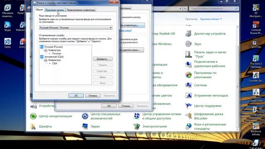This screenshot has height=149, width=265.
Task: Open the Панель задач и меню Пуск icon
Action: tap(188, 54)
